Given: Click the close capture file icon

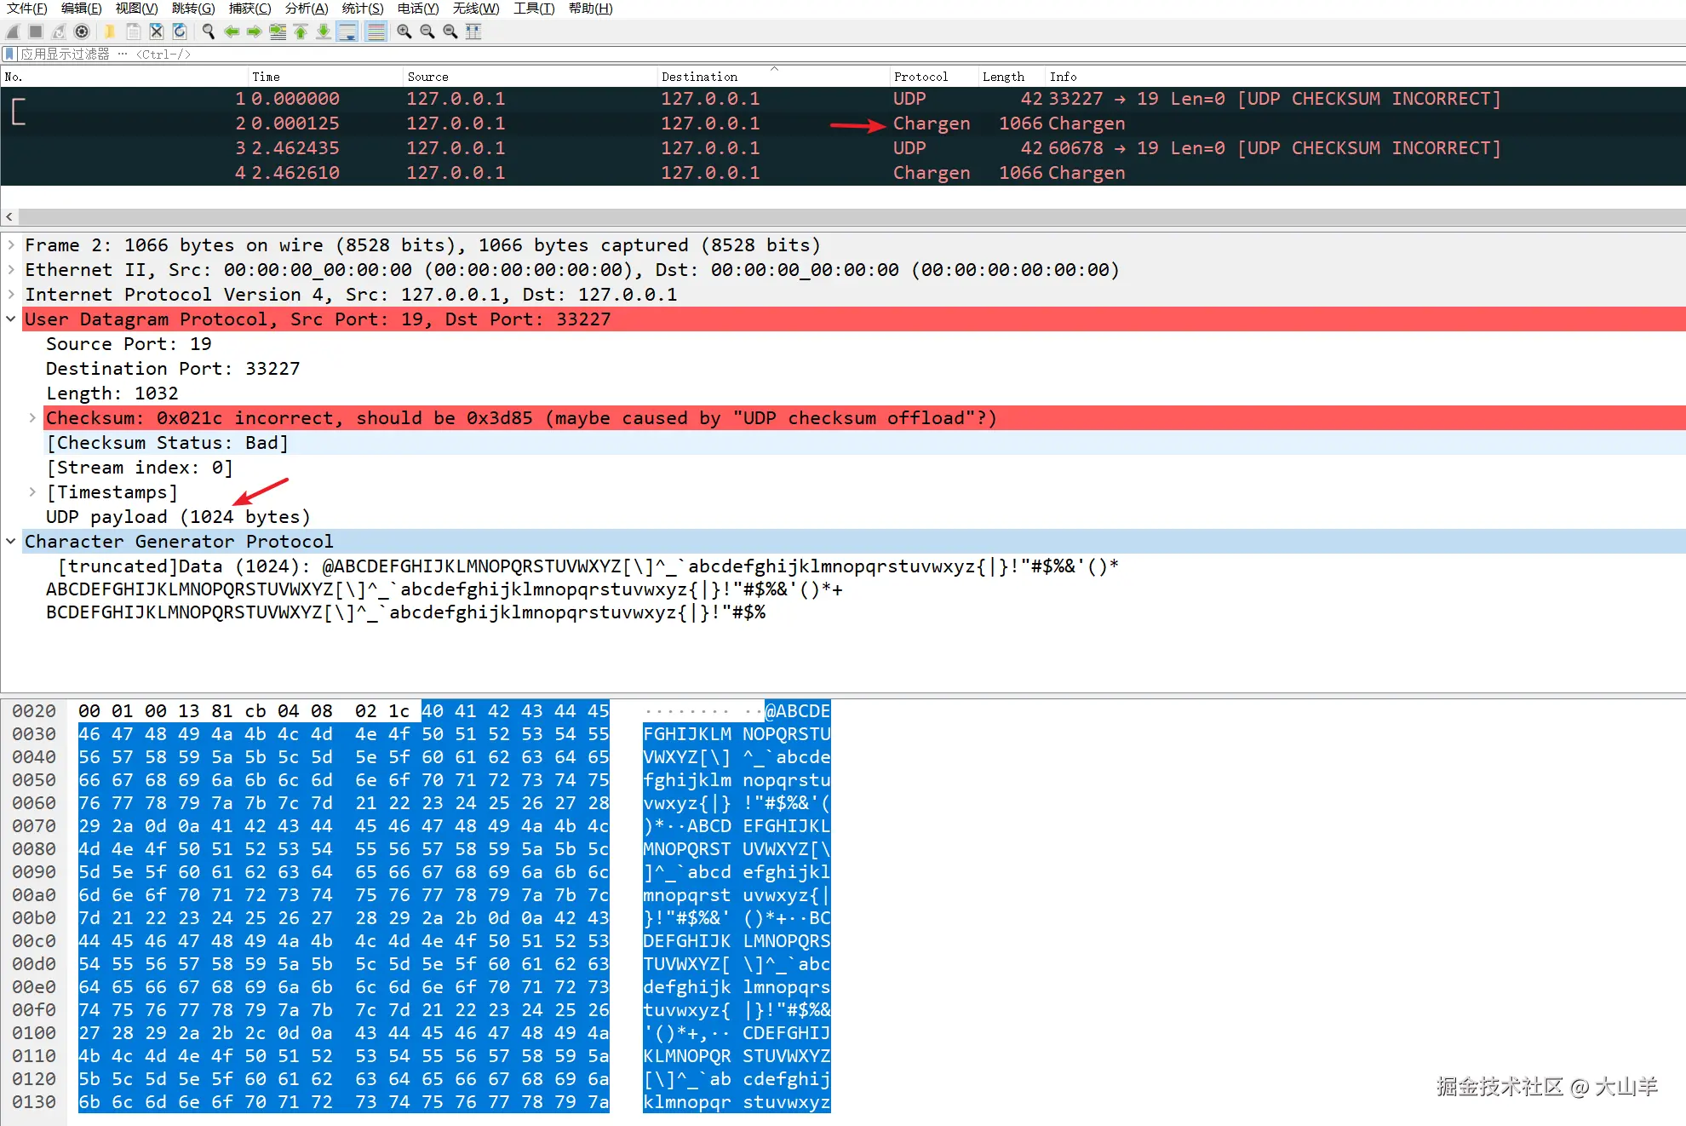Looking at the screenshot, I should coord(157,32).
